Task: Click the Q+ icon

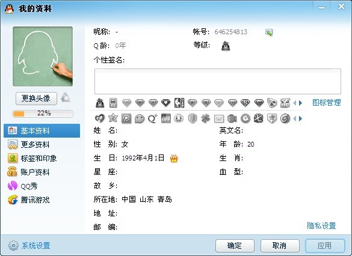Action: (153, 118)
